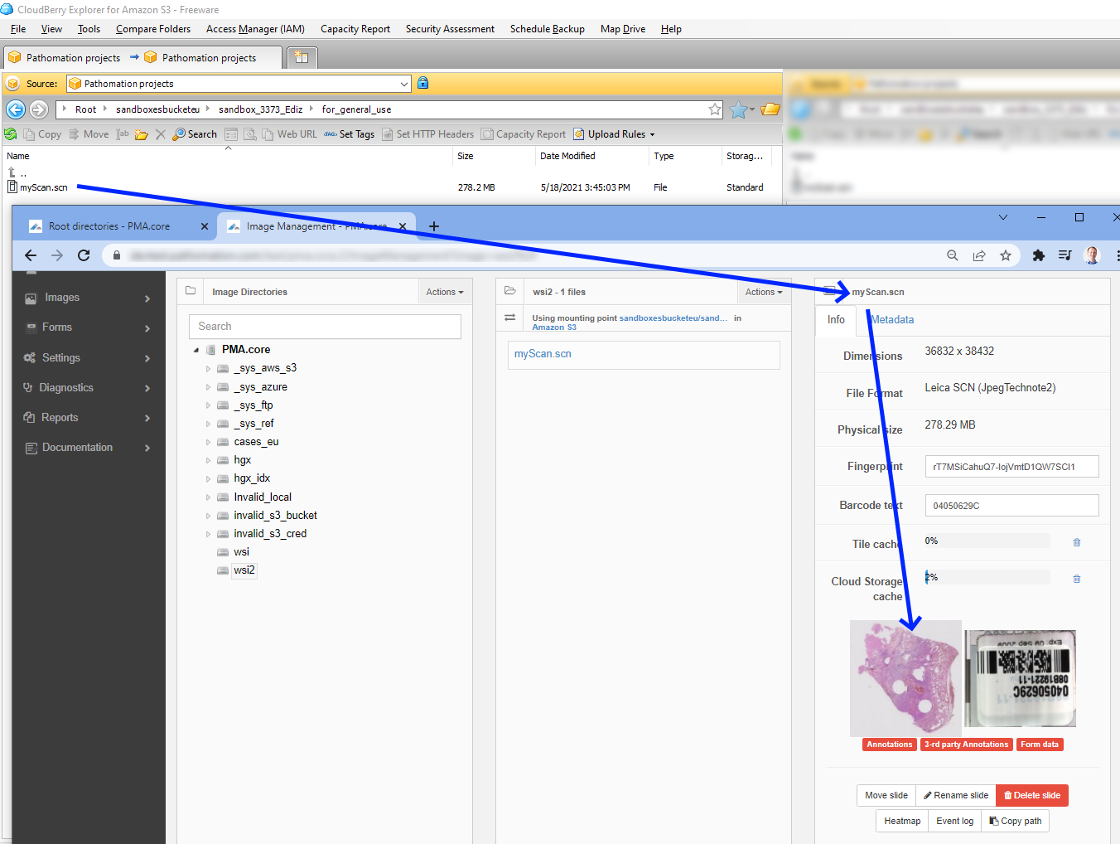
Task: Click the Set Tags toolbar button
Action: pyautogui.click(x=349, y=134)
